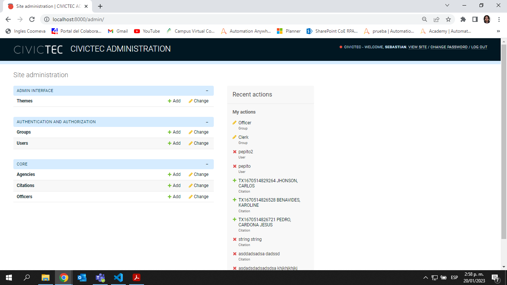Viewport: 507px width, 285px height.
Task: Open the Themes model link
Action: tap(24, 101)
